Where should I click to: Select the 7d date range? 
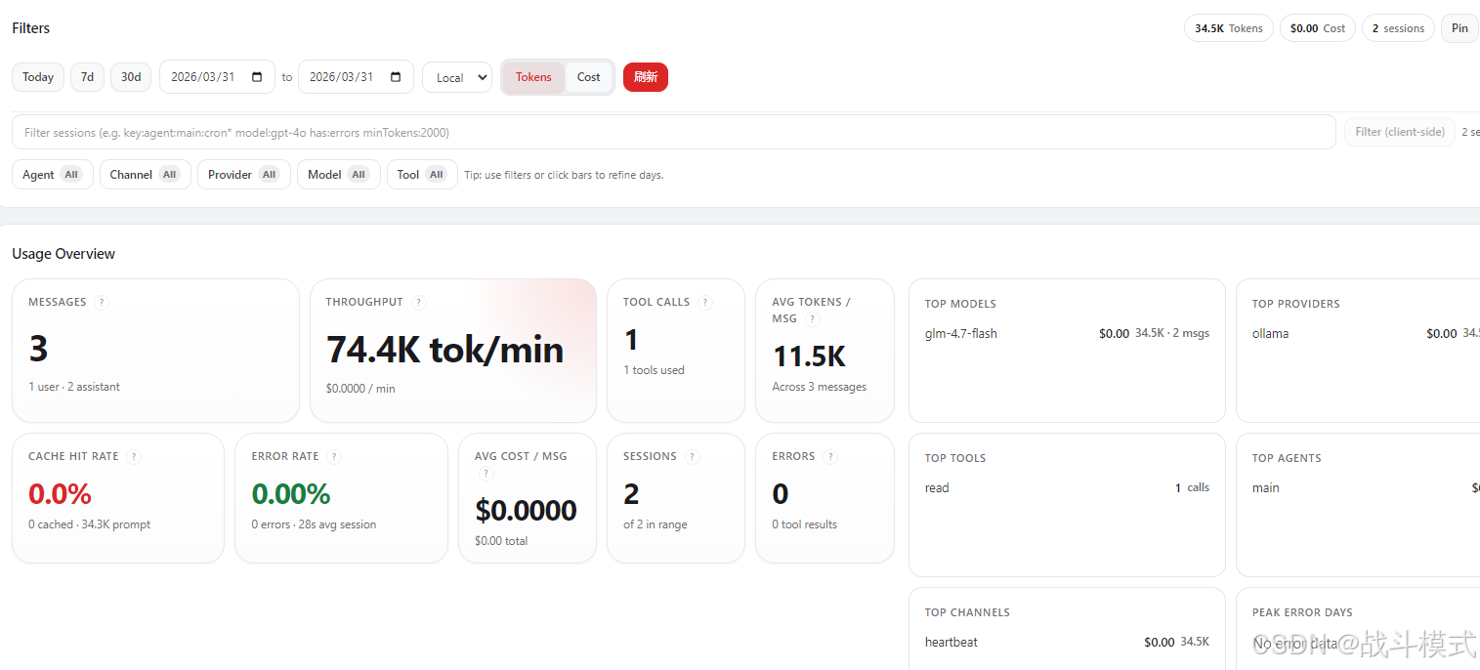87,77
